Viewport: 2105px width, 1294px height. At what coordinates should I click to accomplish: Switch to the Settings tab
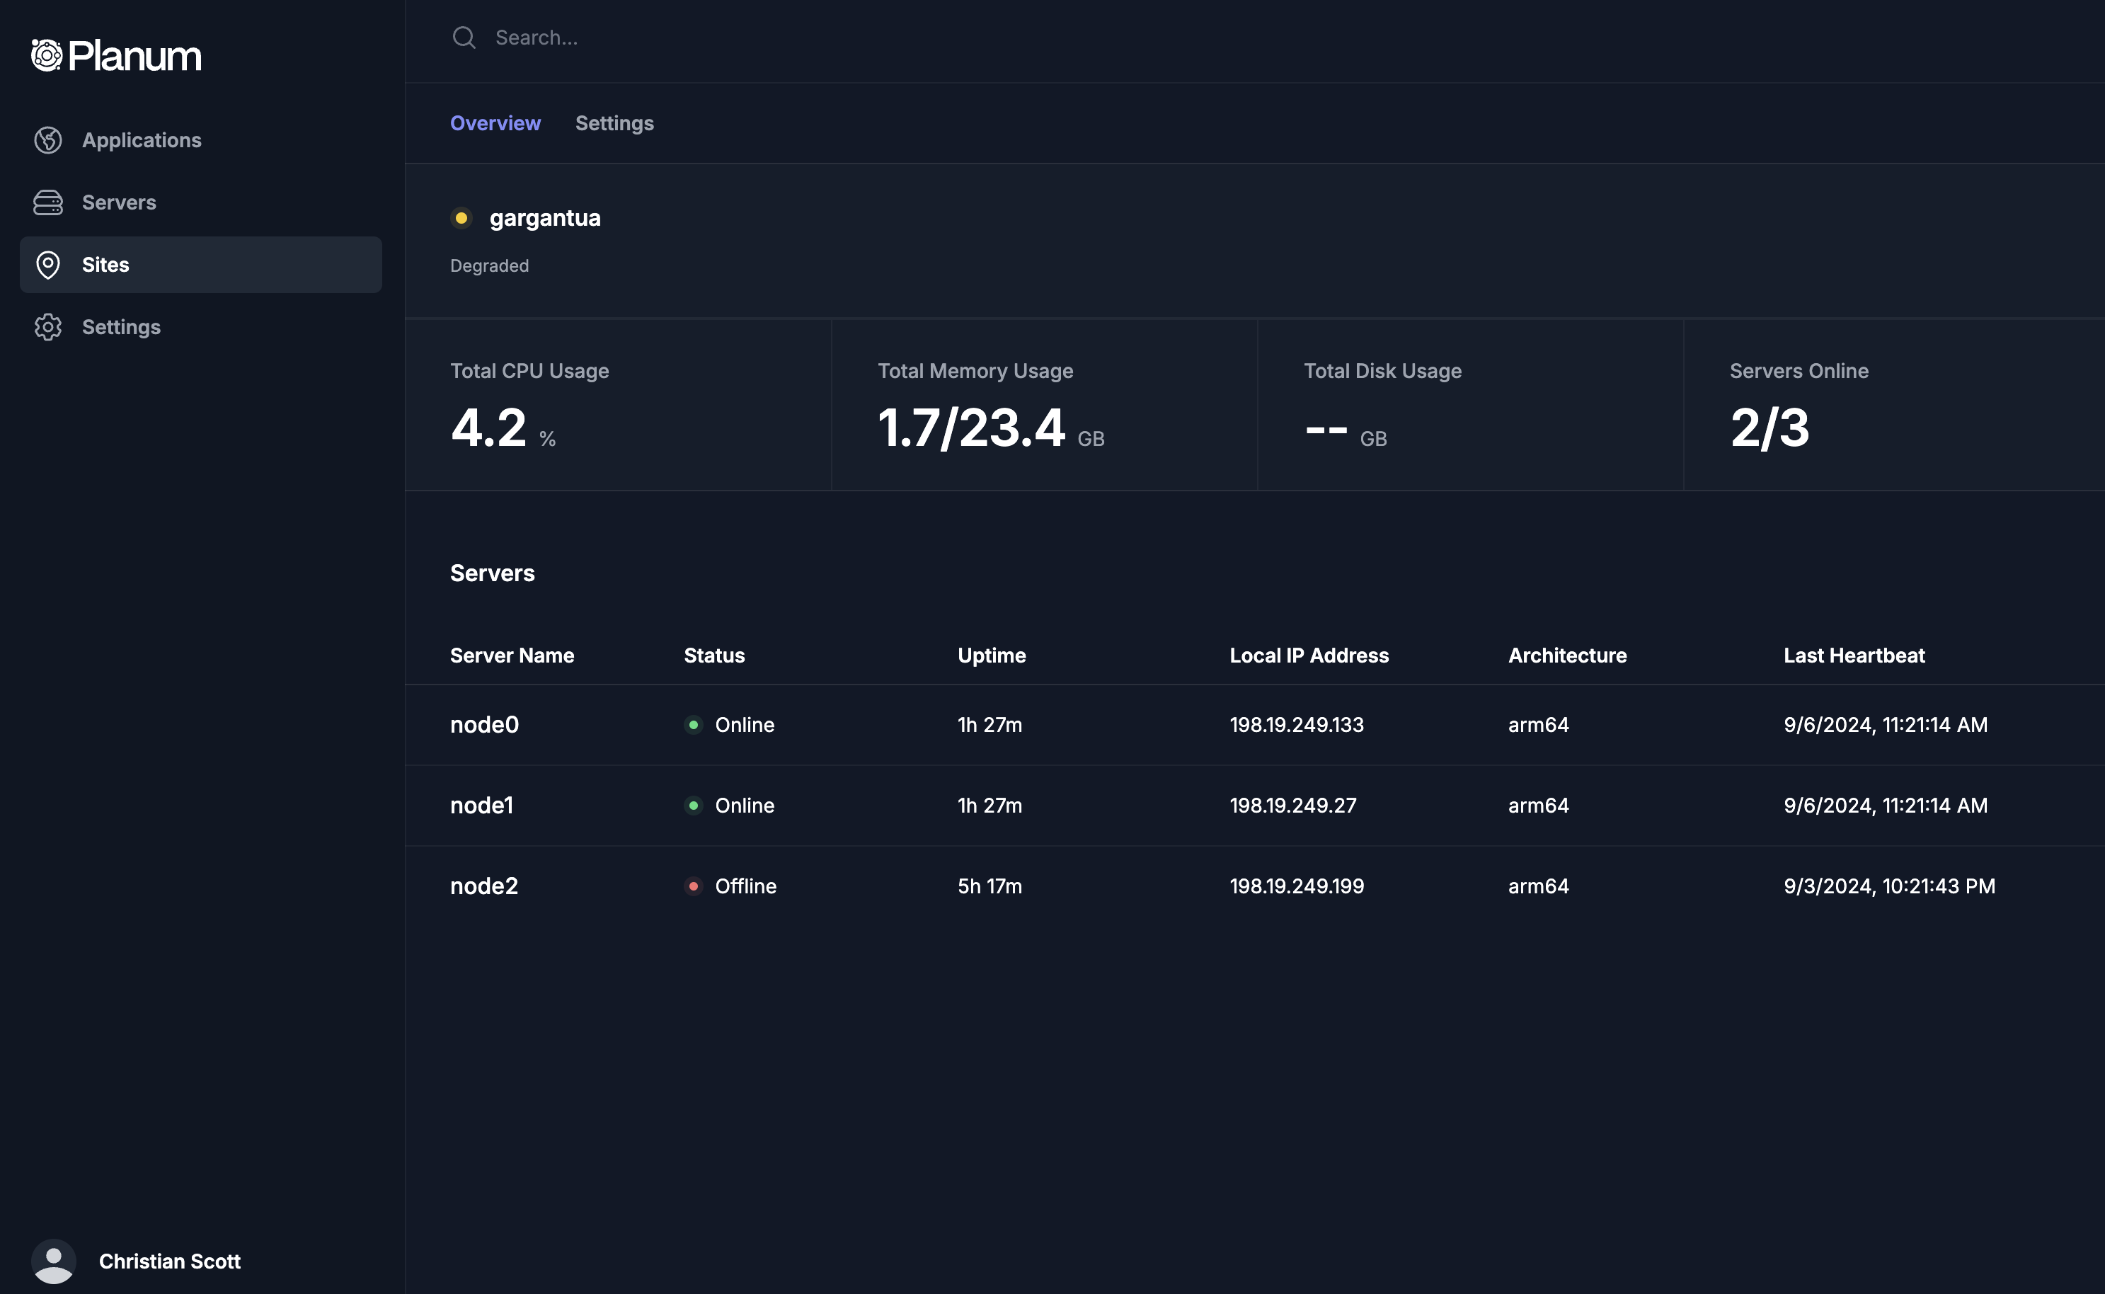tap(614, 123)
